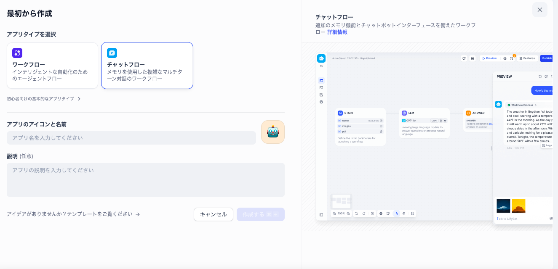Click the purple LLM node icon
Viewport: 558px width, 269px height.
(x=404, y=113)
